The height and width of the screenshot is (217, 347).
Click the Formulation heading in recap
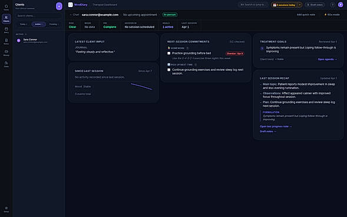coord(271,112)
